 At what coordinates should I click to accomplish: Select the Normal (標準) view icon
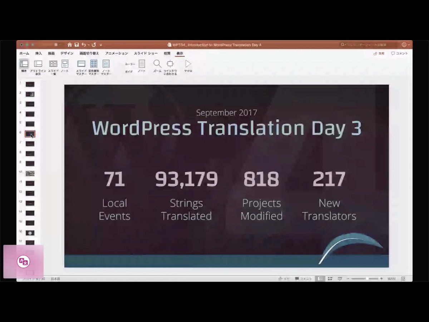[x=24, y=64]
